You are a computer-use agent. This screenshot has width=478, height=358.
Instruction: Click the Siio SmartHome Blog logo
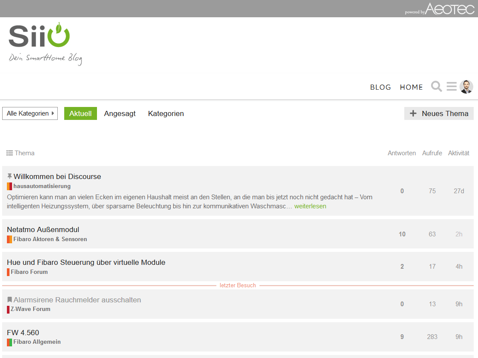45,44
